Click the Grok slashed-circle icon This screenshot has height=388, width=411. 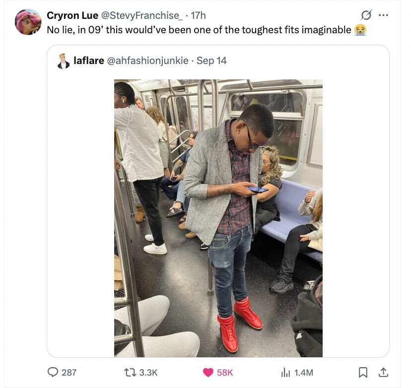(366, 15)
